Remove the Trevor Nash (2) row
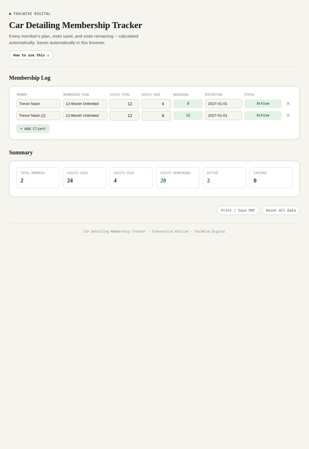Screen dimensions: 309x449 [x=288, y=115]
